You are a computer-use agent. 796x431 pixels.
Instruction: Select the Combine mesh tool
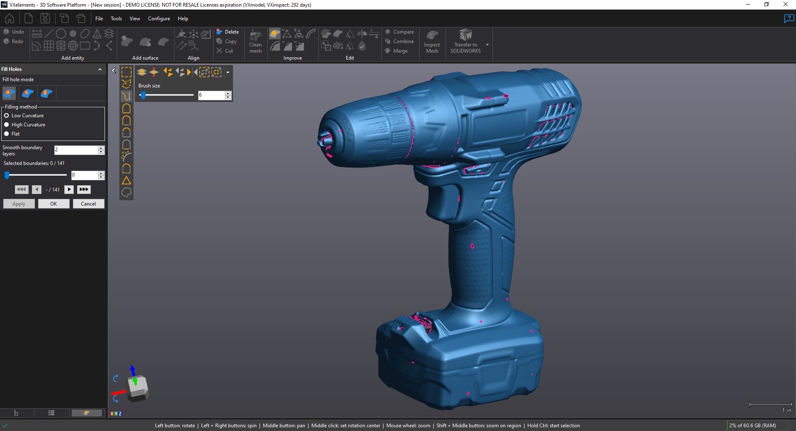(x=400, y=41)
